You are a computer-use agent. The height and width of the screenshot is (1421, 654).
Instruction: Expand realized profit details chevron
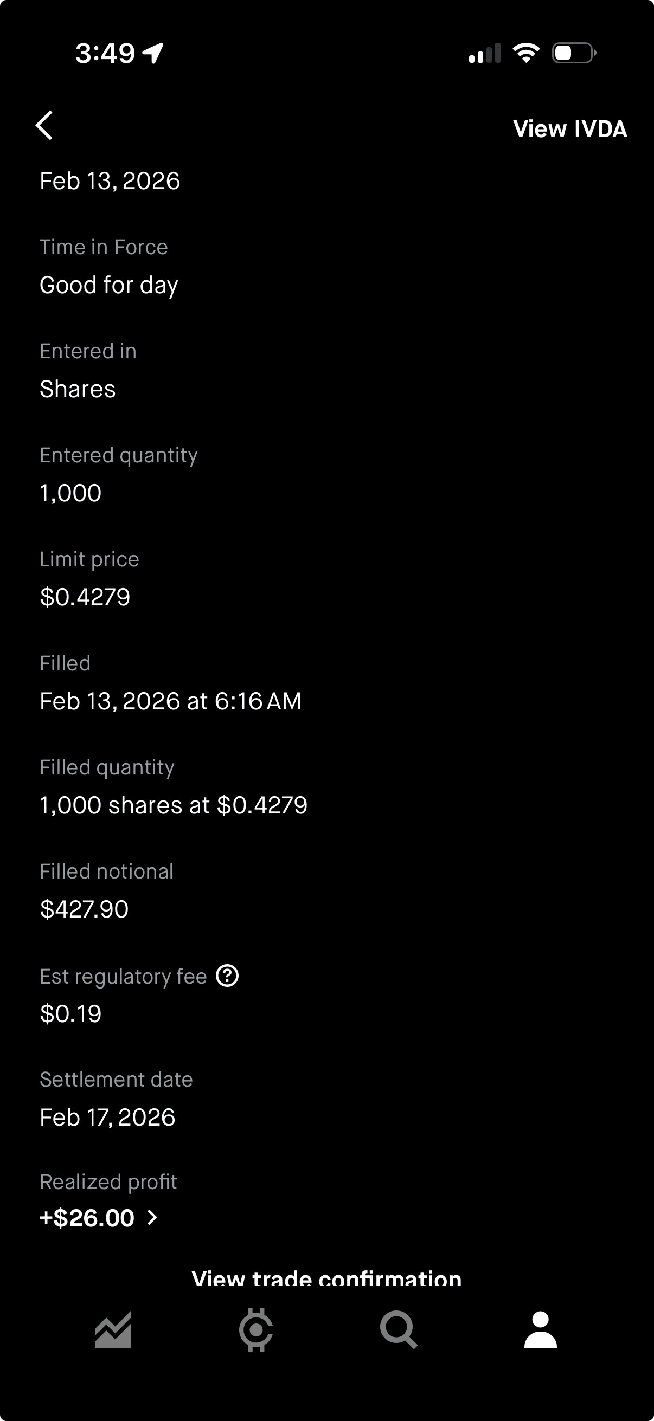coord(153,1217)
